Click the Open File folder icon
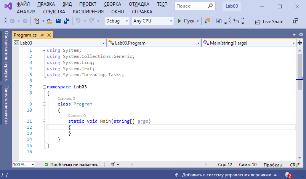The image size is (306, 179). tap(50, 21)
